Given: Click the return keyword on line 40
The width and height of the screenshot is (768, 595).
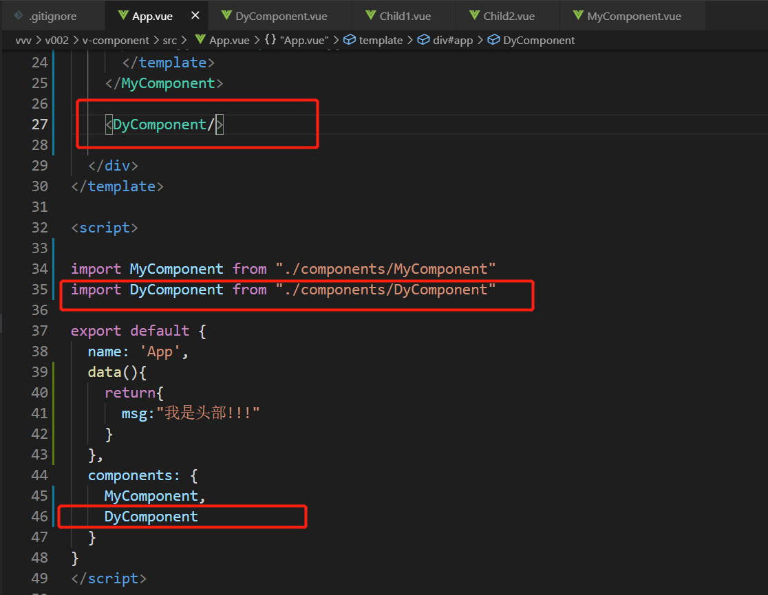Looking at the screenshot, I should point(130,393).
